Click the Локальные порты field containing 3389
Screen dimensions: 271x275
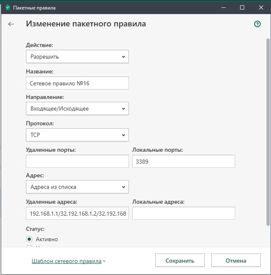[x=183, y=161]
